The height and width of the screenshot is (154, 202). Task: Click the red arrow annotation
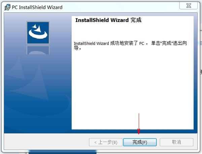tap(139, 124)
